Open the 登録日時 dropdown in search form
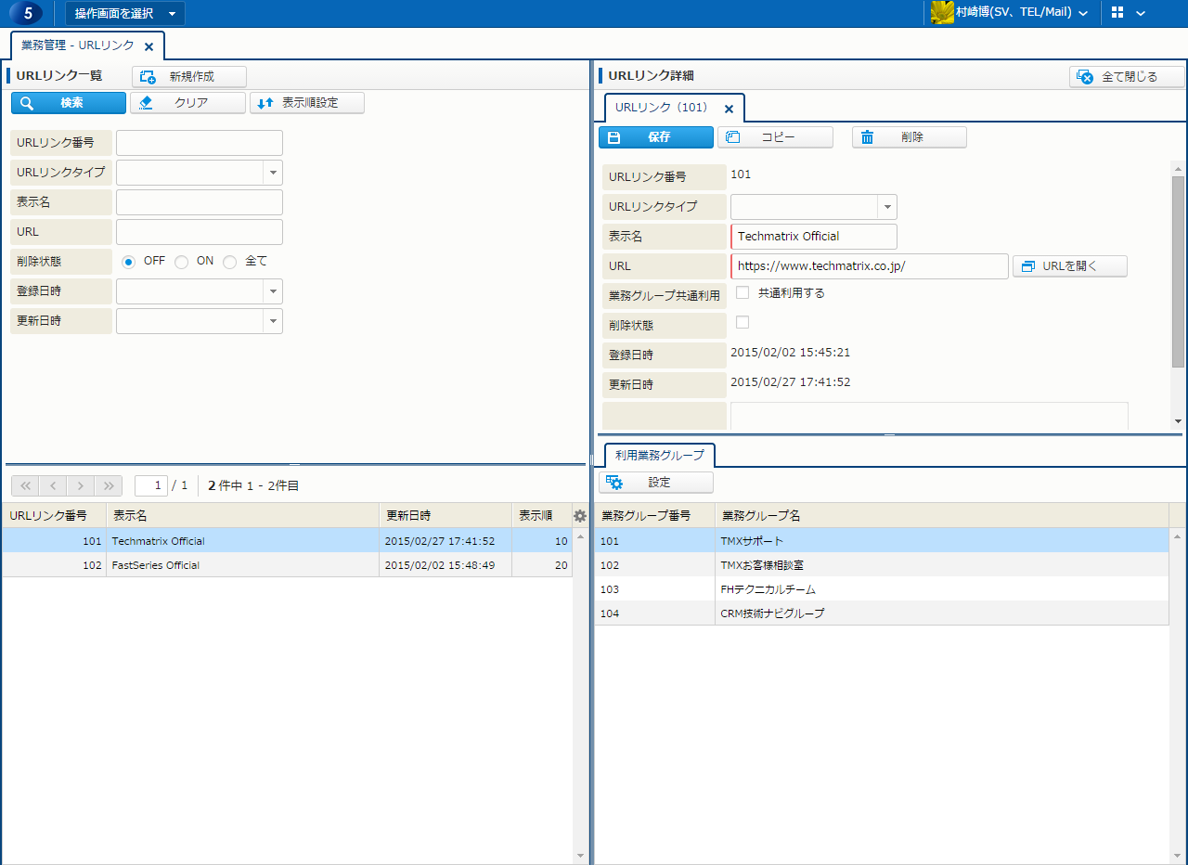 tap(273, 291)
